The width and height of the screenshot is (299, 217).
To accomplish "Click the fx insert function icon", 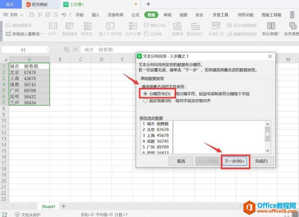I will coord(75,49).
